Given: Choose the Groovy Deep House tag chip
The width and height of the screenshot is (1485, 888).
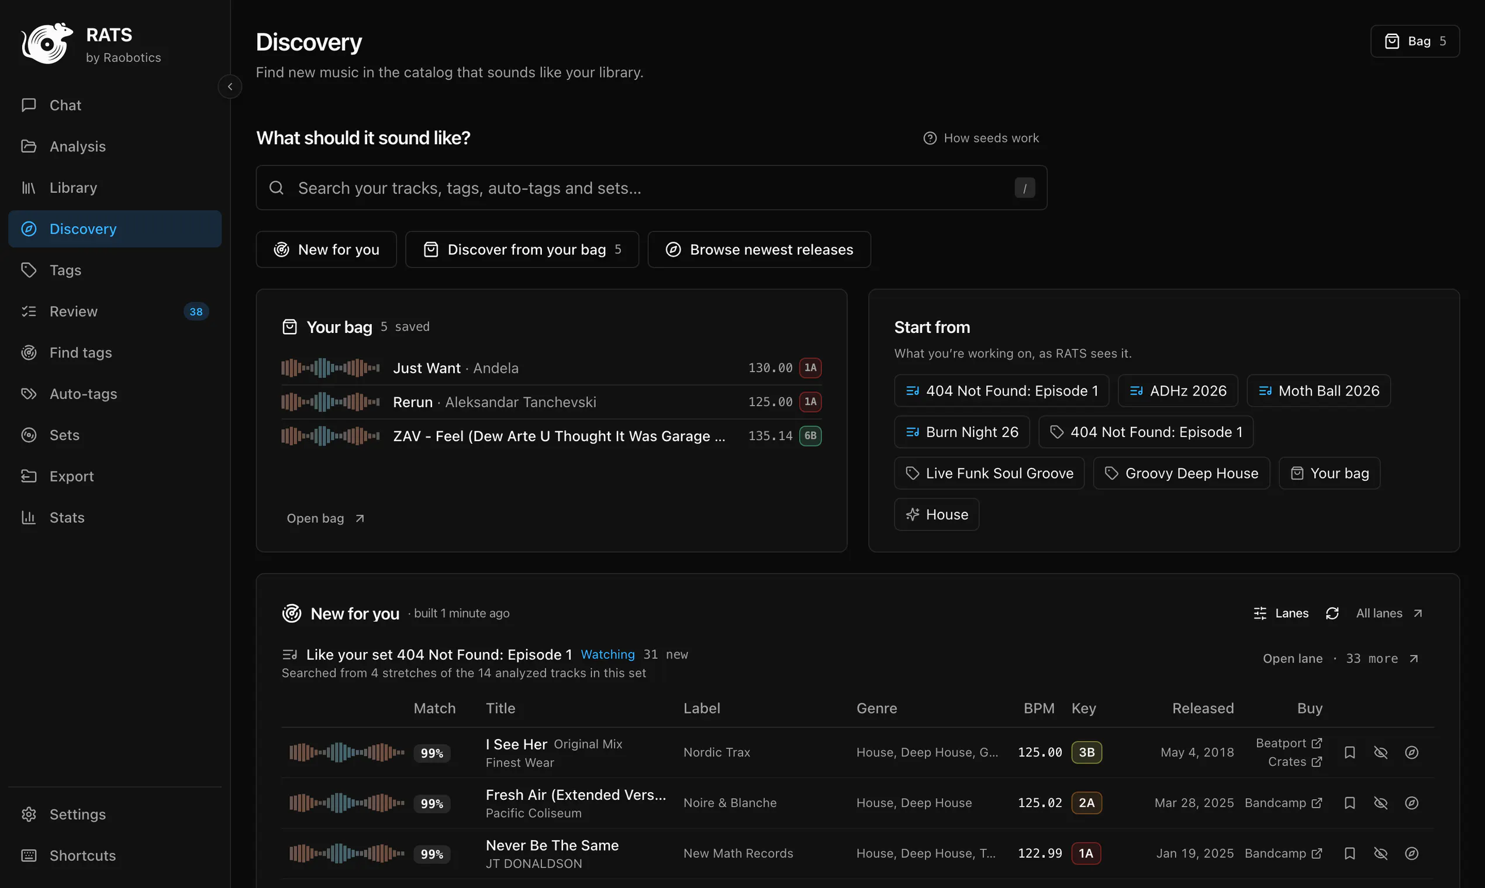Looking at the screenshot, I should pos(1182,474).
